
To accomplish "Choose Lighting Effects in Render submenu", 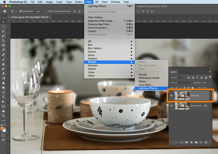I will tap(149, 88).
